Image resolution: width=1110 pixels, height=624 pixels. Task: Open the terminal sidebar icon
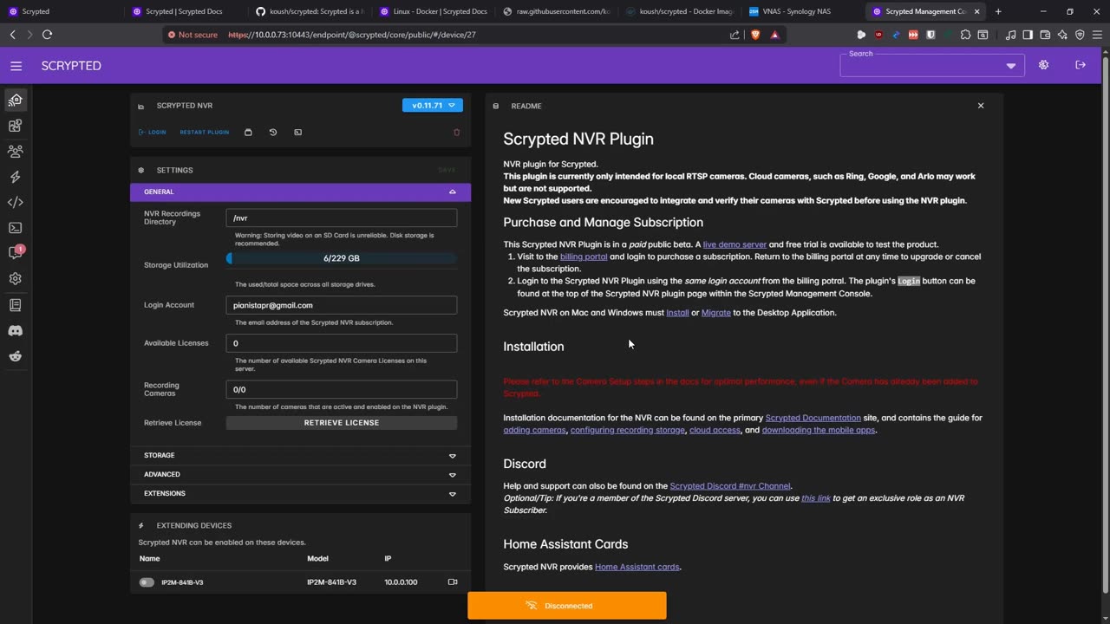point(16,228)
